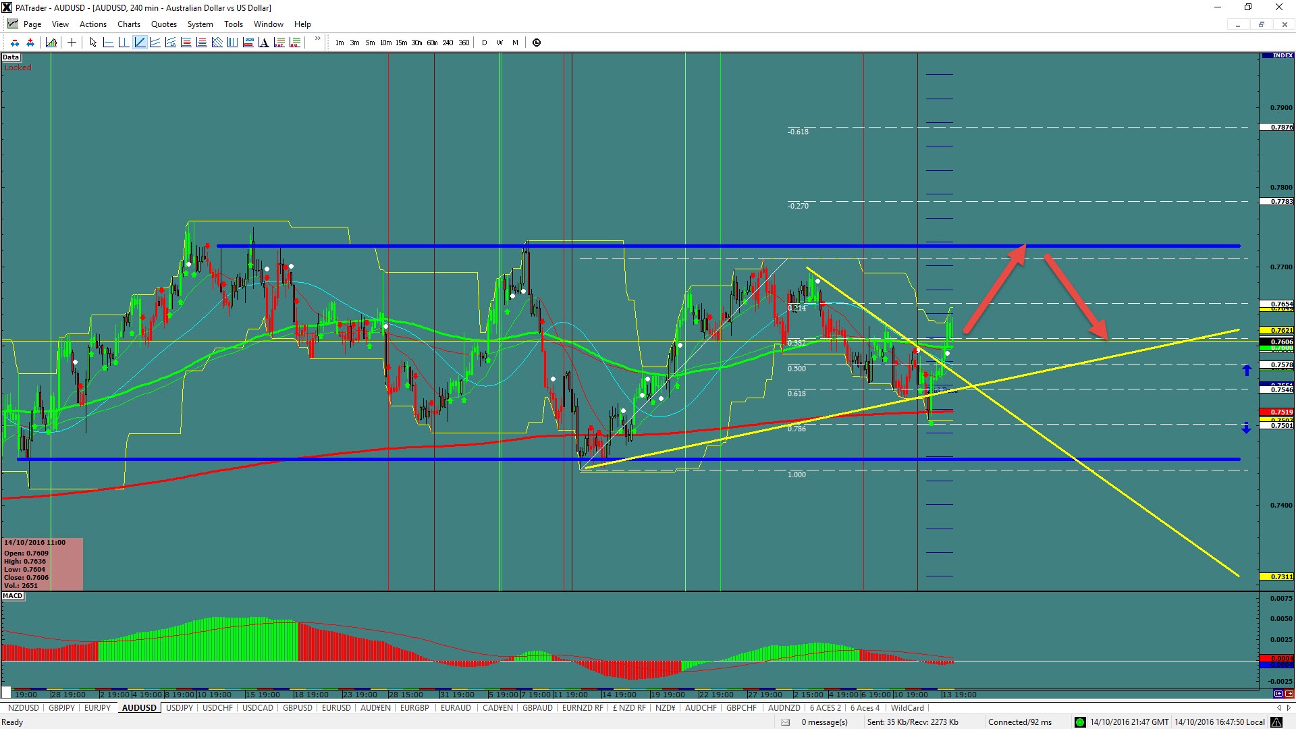Click the Data label on the chart
This screenshot has width=1296, height=729.
[x=11, y=57]
